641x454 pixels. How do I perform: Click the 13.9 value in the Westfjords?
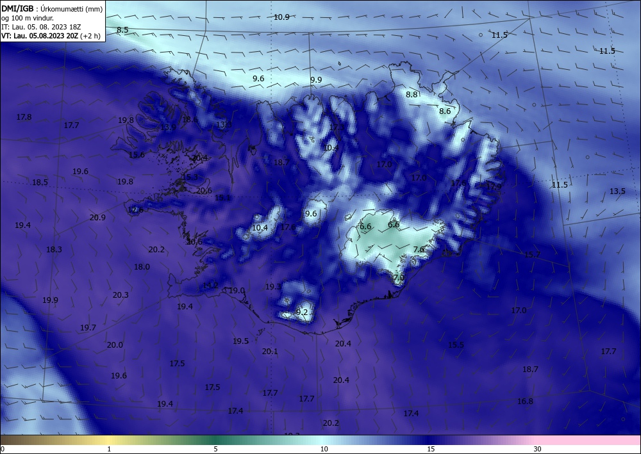click(x=168, y=127)
